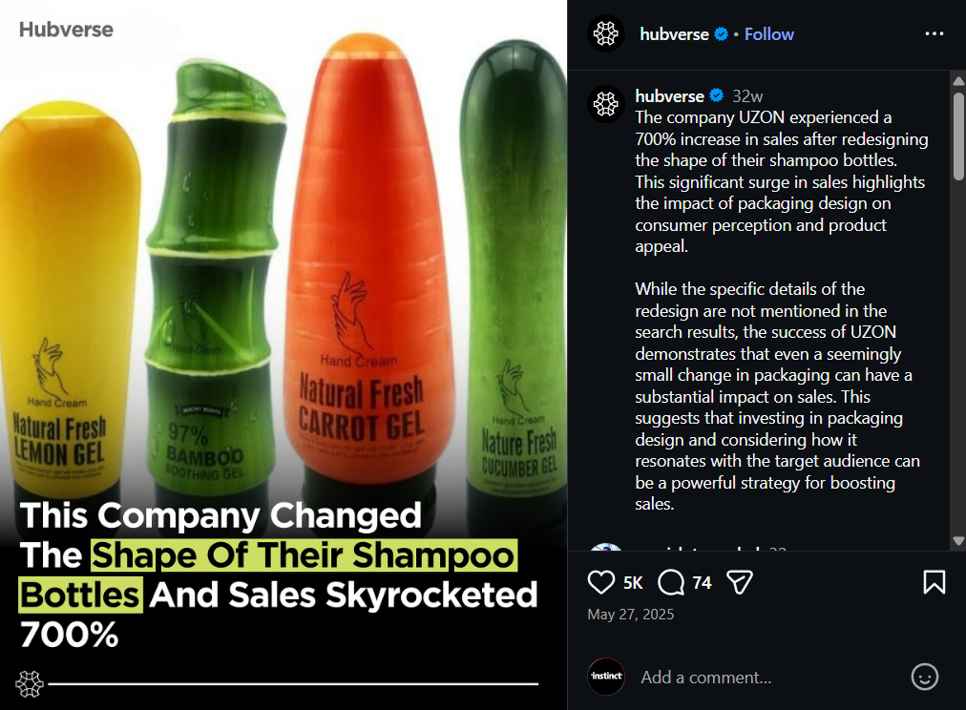This screenshot has width=966, height=710.
Task: Open hubverse profile from caption username
Action: coord(669,96)
